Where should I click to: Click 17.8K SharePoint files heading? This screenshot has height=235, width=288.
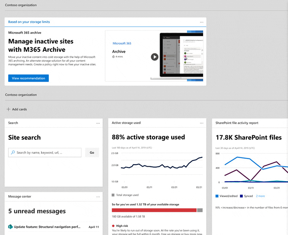tap(249, 137)
